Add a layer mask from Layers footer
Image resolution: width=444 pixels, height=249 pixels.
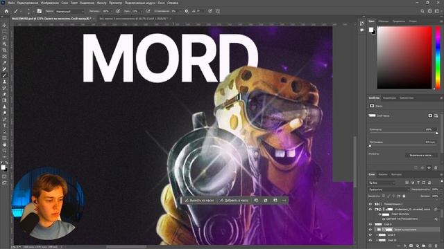coord(411,246)
